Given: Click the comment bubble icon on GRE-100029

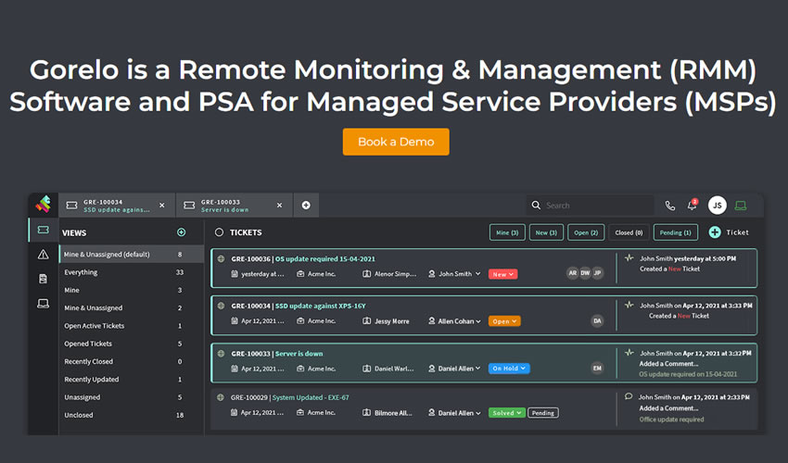Looking at the screenshot, I should (629, 396).
